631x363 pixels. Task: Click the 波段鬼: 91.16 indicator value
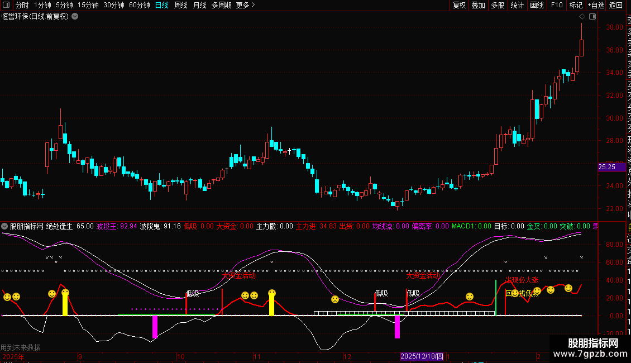pyautogui.click(x=160, y=226)
